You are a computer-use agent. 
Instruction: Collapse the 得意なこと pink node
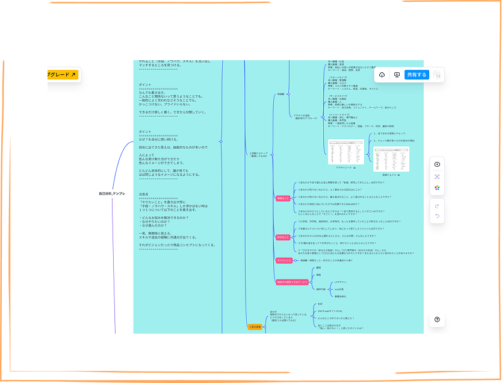click(x=294, y=198)
